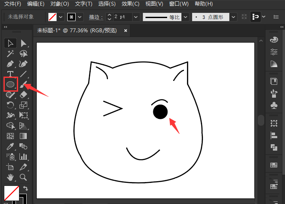Click the fill color swatch in toolbox
This screenshot has width=285, height=204.
[11, 193]
